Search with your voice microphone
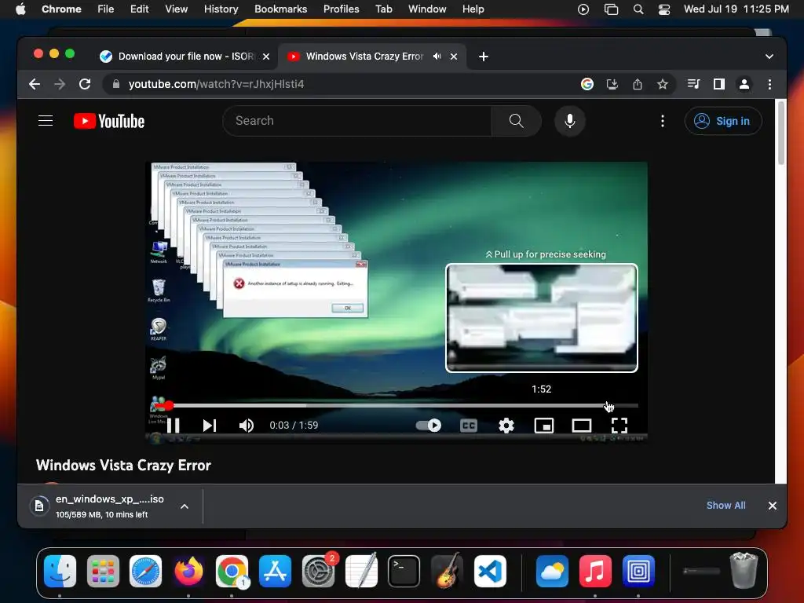The height and width of the screenshot is (603, 804). [570, 121]
